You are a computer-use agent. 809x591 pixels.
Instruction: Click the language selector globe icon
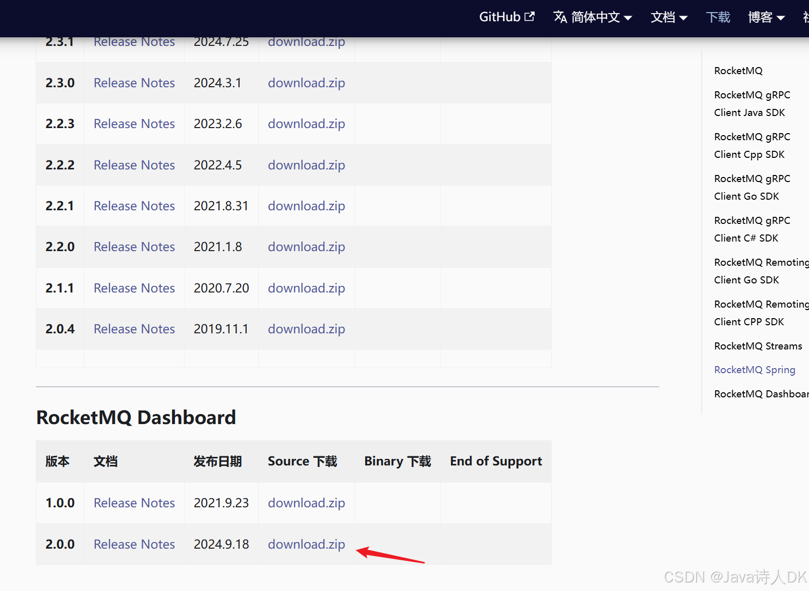click(x=561, y=17)
